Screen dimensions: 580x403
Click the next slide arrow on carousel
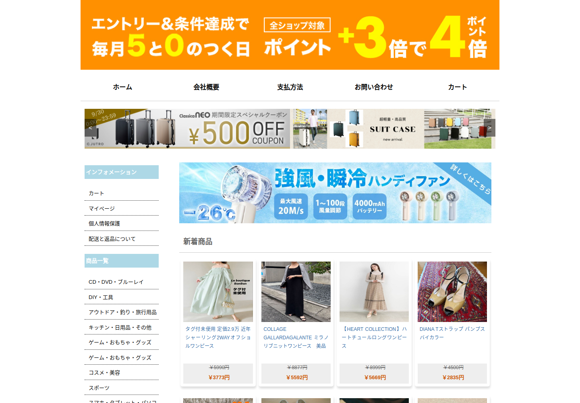pyautogui.click(x=489, y=128)
